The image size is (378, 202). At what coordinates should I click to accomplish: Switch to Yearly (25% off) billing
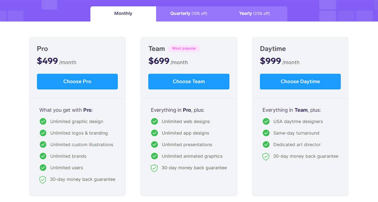click(254, 13)
